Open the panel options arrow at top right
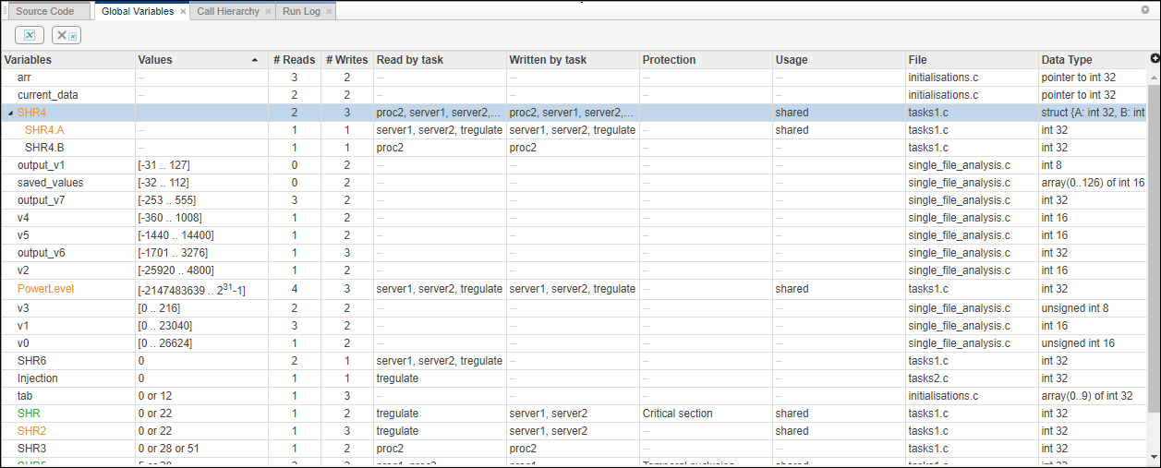This screenshot has height=468, width=1161. (1145, 9)
